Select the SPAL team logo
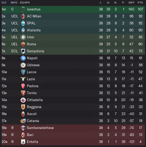 click(23, 23)
